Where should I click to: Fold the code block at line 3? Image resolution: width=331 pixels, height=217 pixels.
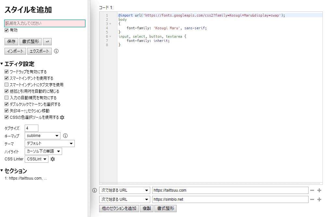point(110,24)
